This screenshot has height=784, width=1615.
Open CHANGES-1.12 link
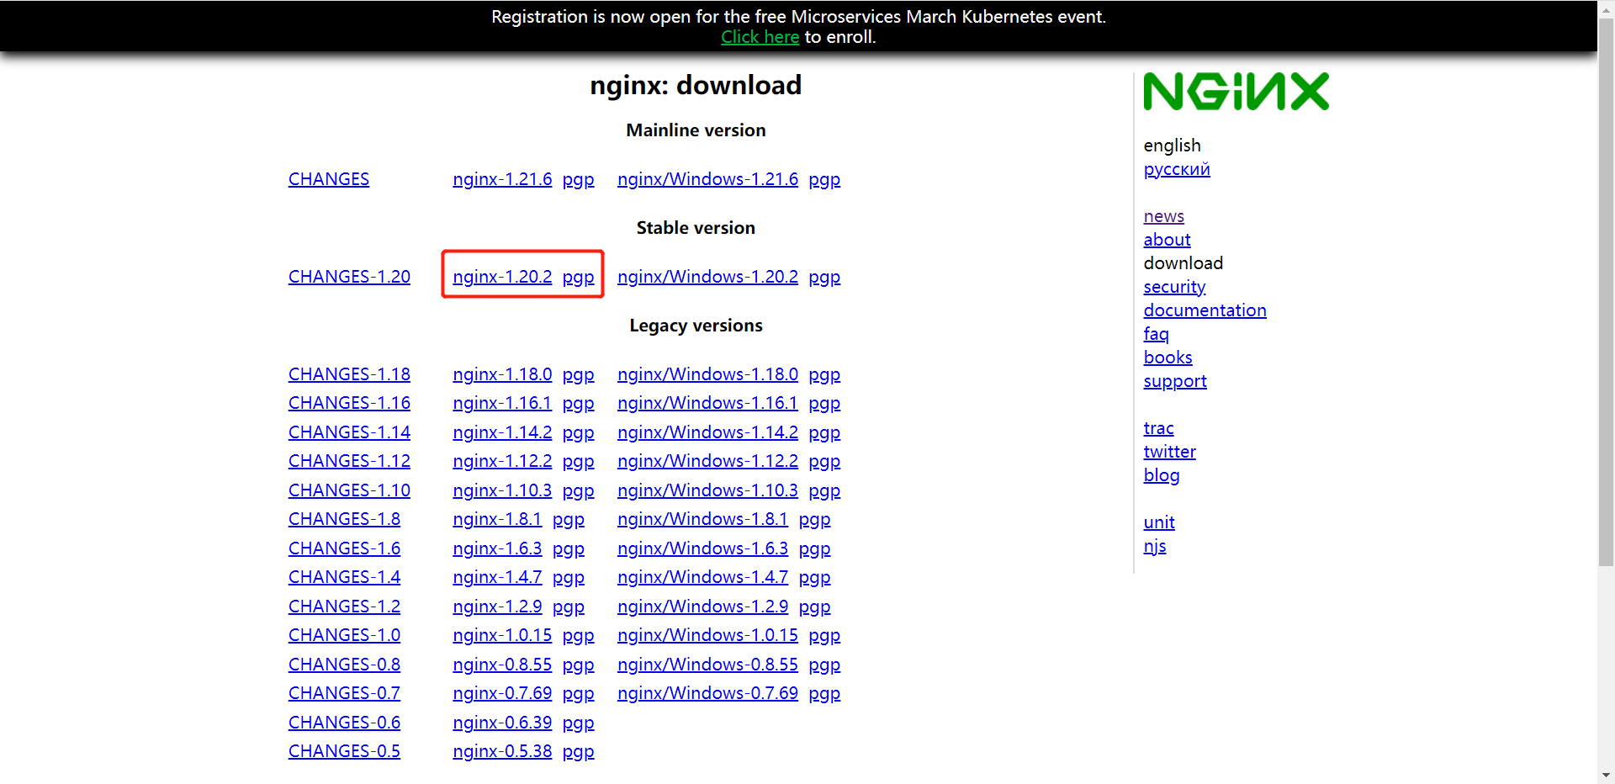point(349,461)
